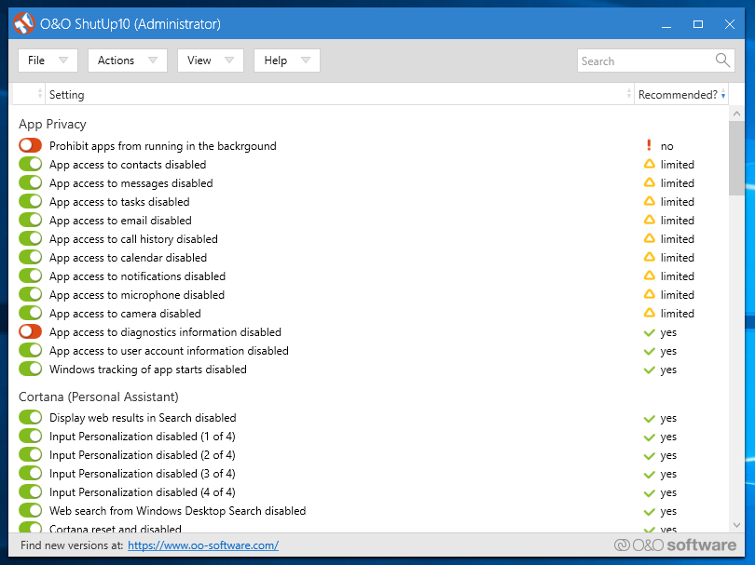Viewport: 755px width, 565px height.
Task: Select the 'App Privacy' section heading
Action: coord(52,124)
